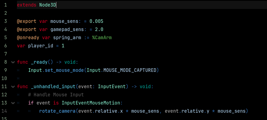
Task: Click line number 6 in the gutter
Action: (x=5, y=46)
